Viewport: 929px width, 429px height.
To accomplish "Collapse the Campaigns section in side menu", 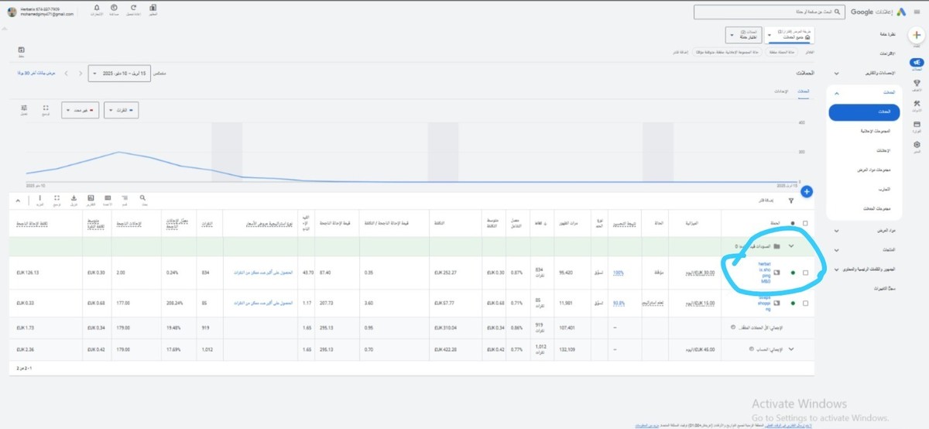I will tap(836, 93).
